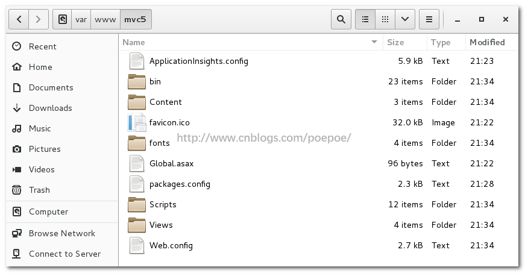Switch to list view mode
This screenshot has height=273, width=525.
pyautogui.click(x=365, y=19)
